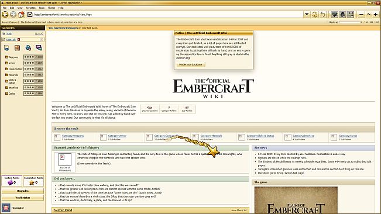Select the Weapons folder in the sidebar
This screenshot has width=381, height=214.
(x=12, y=57)
